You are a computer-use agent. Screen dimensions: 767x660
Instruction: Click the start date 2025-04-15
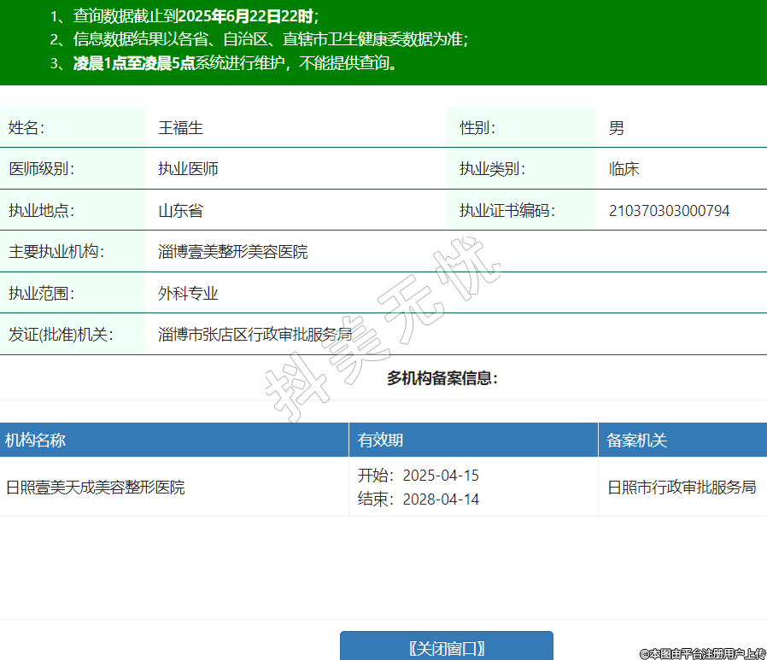[x=441, y=476]
